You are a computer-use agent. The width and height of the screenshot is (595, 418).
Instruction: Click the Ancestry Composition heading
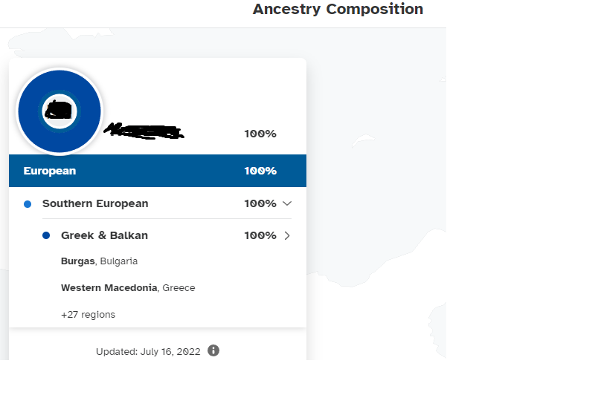338,9
